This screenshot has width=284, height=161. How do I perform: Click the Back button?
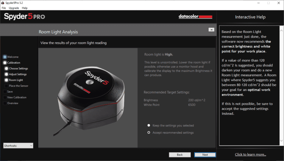[x=179, y=155]
